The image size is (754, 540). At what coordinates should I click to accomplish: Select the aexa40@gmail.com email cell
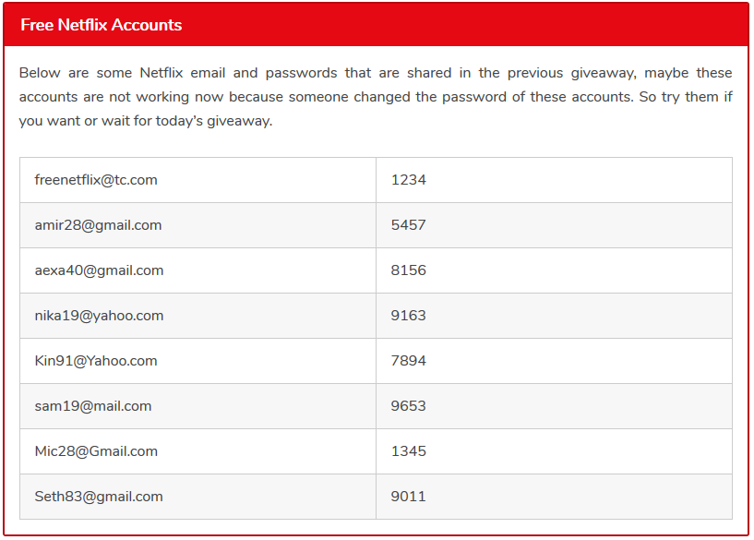coord(197,270)
